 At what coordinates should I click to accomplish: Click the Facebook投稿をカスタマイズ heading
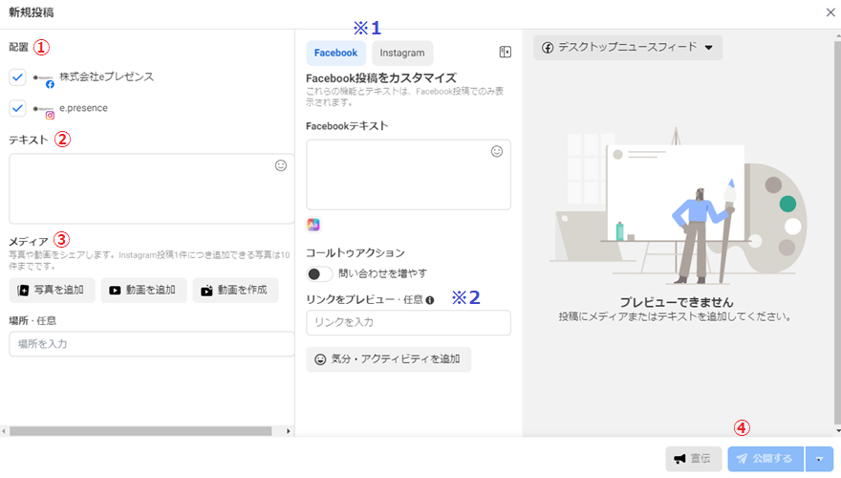pyautogui.click(x=380, y=78)
